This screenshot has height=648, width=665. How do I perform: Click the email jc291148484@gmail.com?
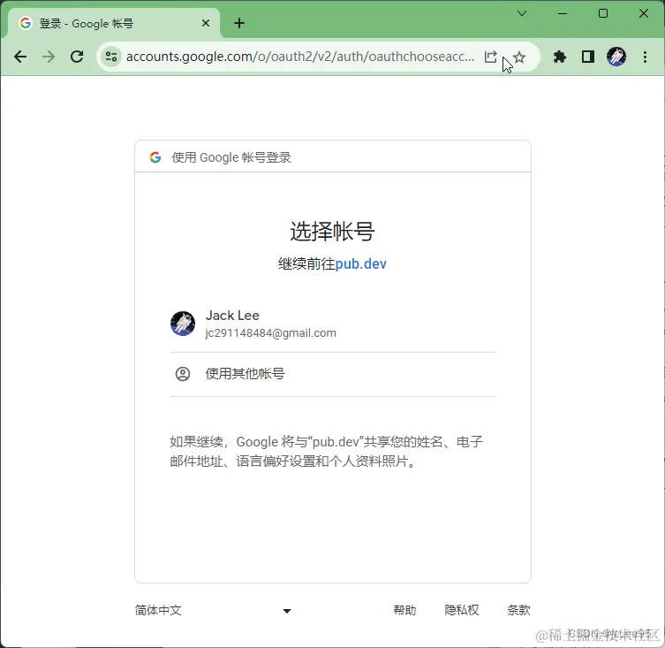point(270,333)
